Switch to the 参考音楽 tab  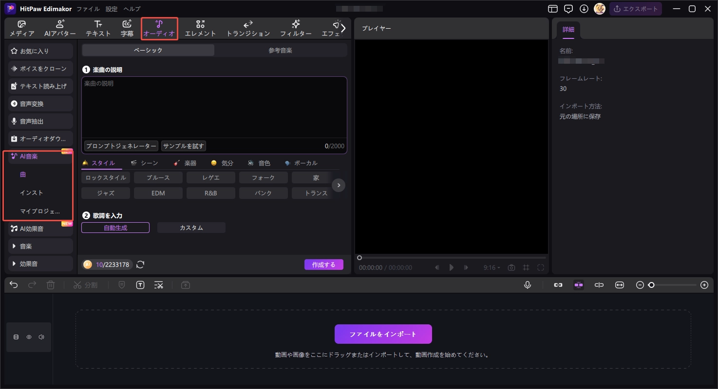(281, 50)
